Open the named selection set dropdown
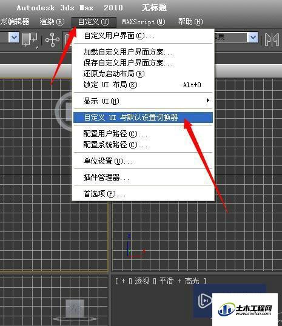The width and height of the screenshot is (282, 326). (253, 38)
